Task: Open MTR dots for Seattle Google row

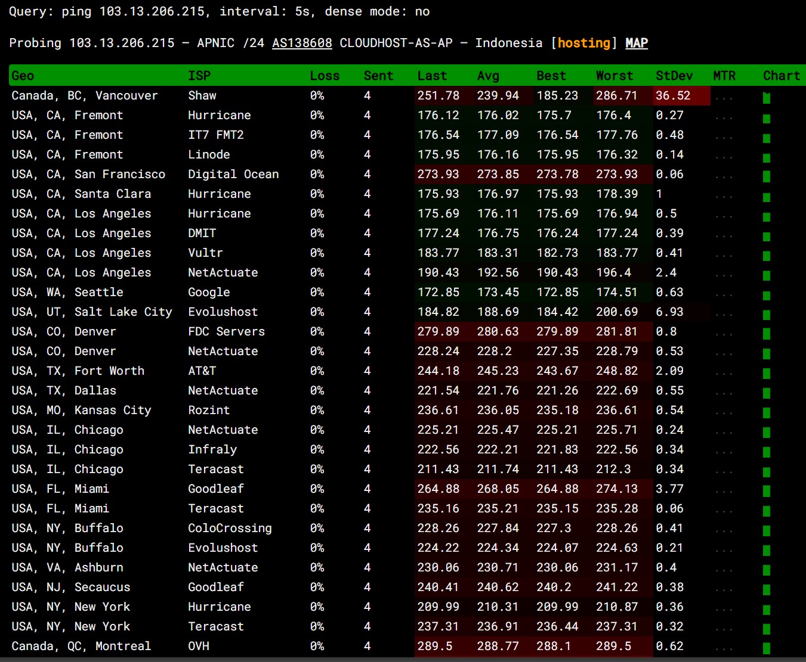Action: (724, 295)
